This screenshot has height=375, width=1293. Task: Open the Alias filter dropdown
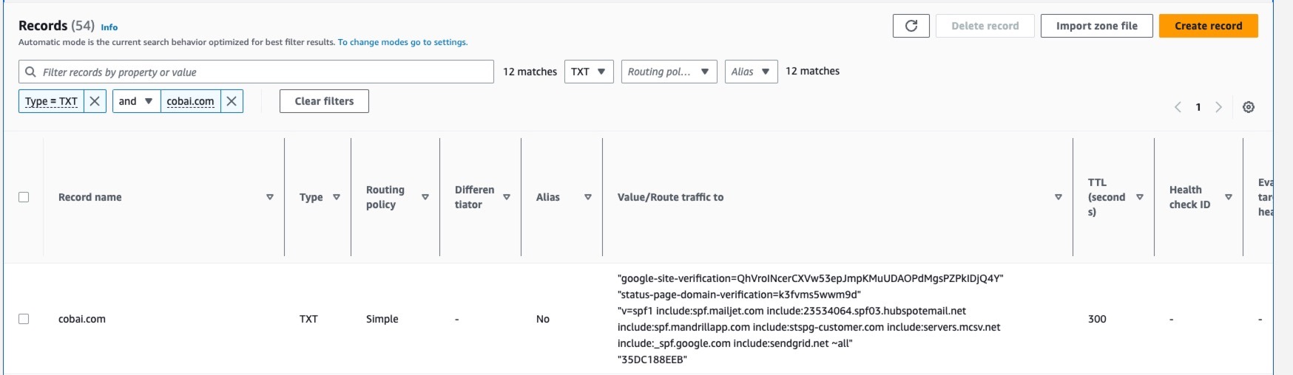click(x=750, y=72)
